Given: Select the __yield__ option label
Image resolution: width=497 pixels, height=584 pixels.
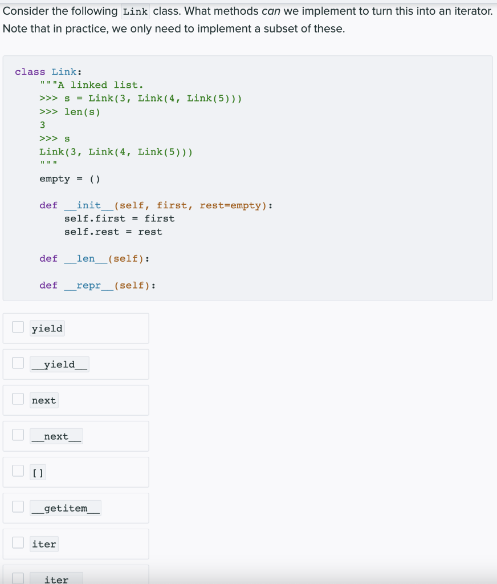Looking at the screenshot, I should pos(59,364).
